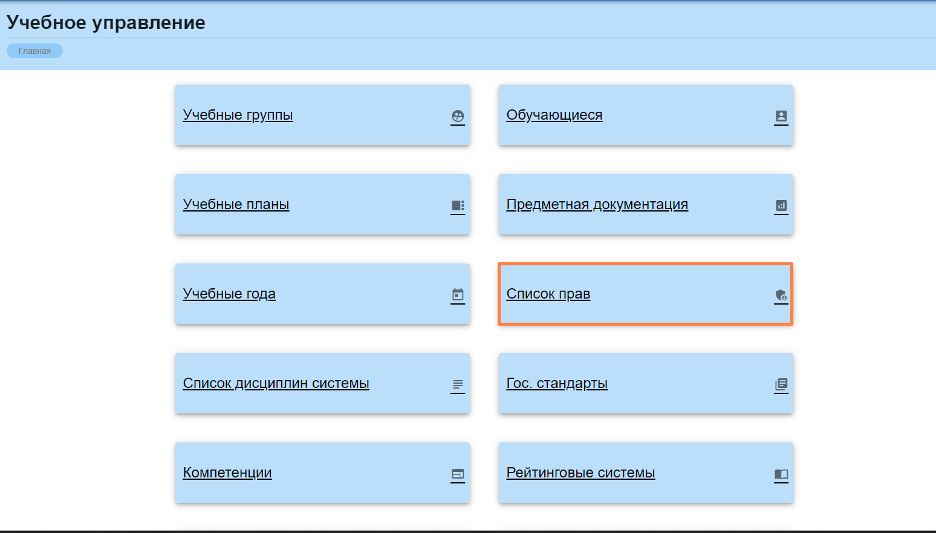Click the person badge icon beside Обучающиеся
Image resolution: width=936 pixels, height=533 pixels.
(x=781, y=116)
